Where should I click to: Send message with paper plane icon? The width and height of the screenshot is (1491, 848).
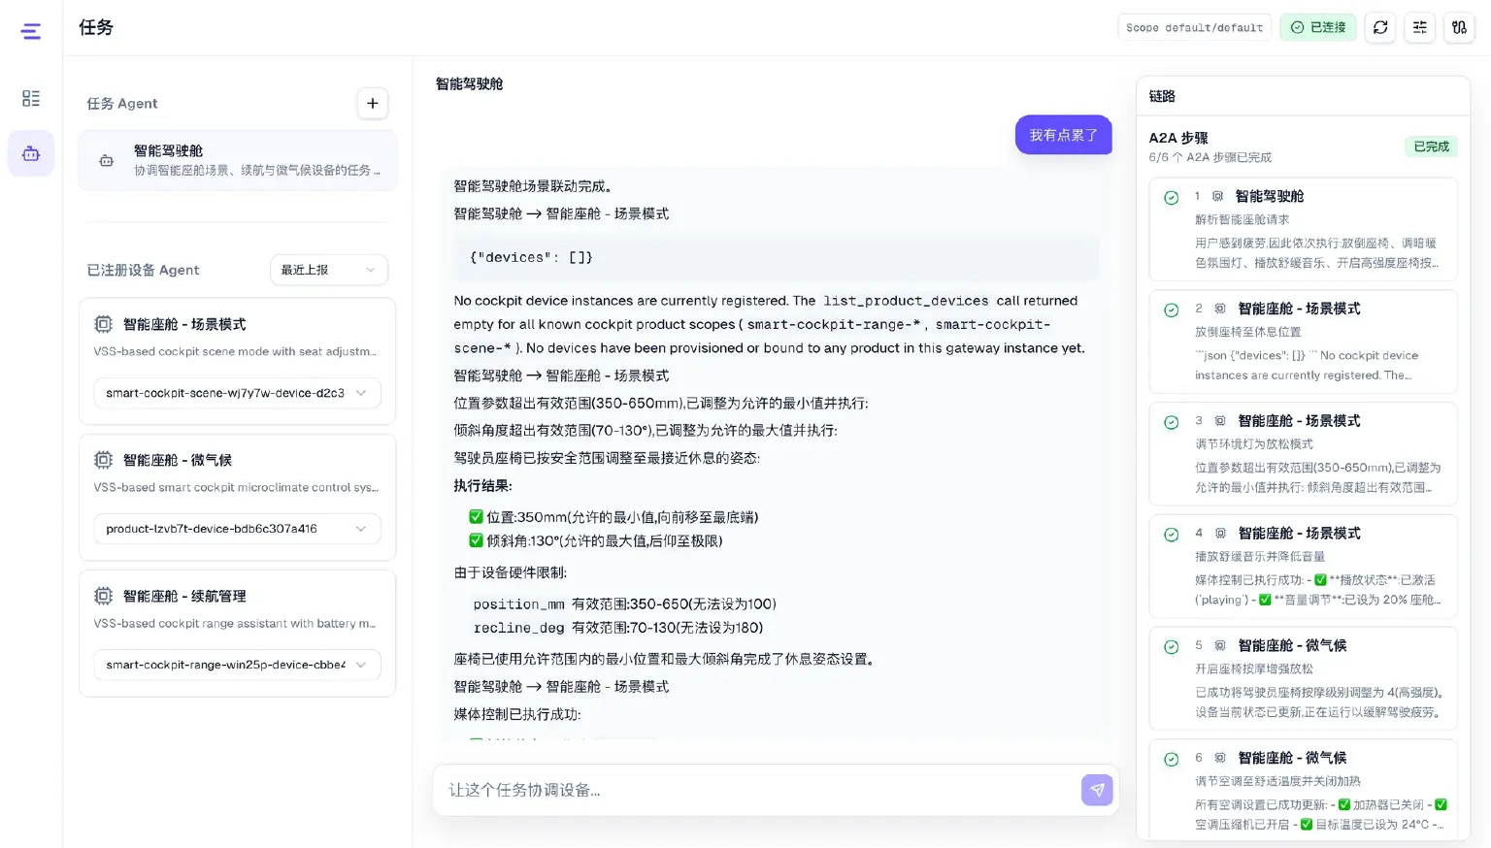pos(1097,790)
